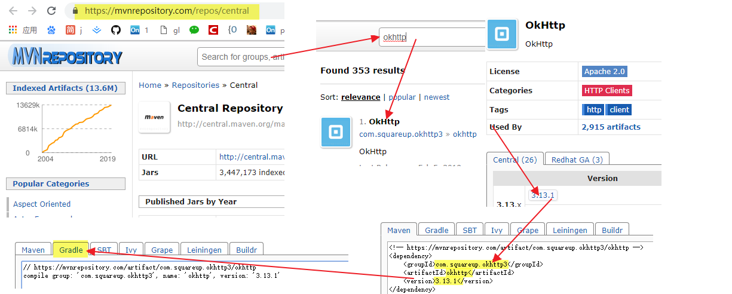Open the '{0' braces bookmark
This screenshot has width=732, height=294.
(232, 30)
